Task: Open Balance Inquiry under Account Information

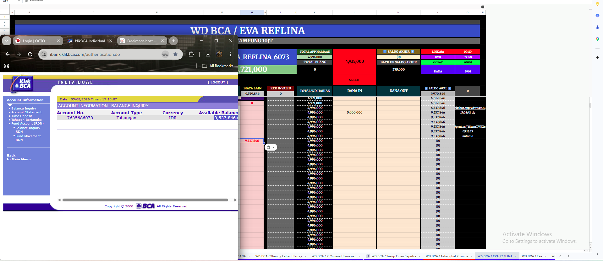Action: click(24, 109)
